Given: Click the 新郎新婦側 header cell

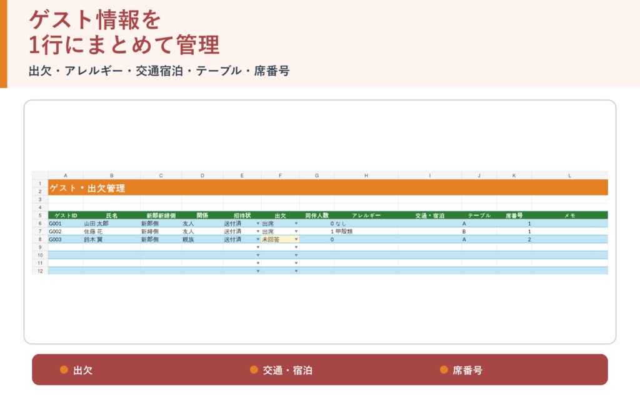Looking at the screenshot, I should click(161, 216).
